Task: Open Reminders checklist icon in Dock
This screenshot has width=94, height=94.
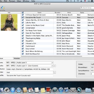Action: pyautogui.click(x=37, y=90)
